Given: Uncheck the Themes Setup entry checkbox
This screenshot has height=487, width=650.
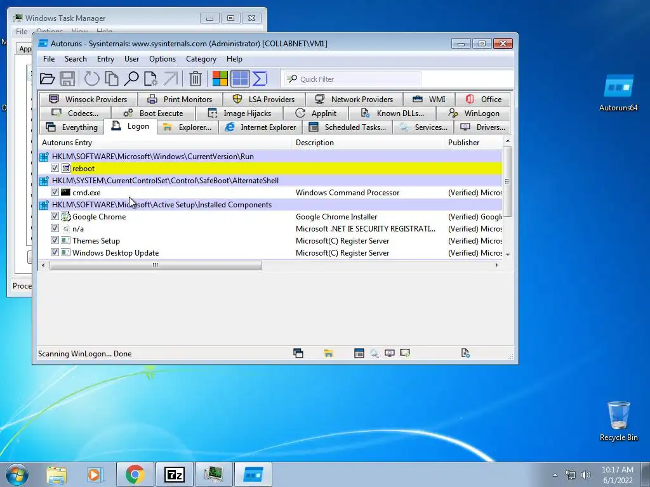Looking at the screenshot, I should coord(55,240).
